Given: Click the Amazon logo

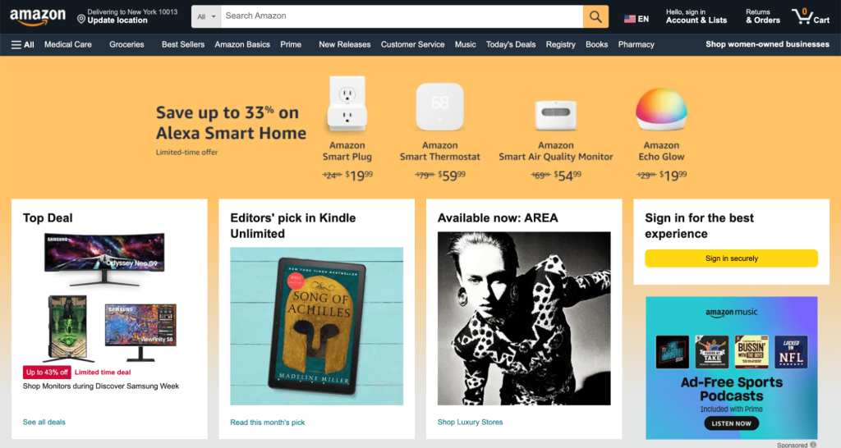Looking at the screenshot, I should click(x=38, y=16).
